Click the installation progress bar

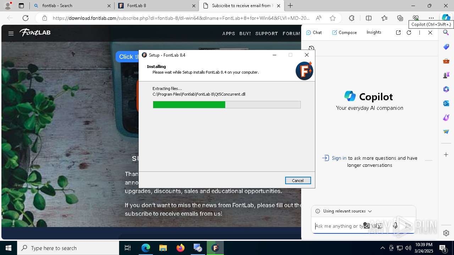227,104
